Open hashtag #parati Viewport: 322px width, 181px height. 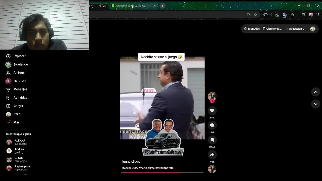pyautogui.click(x=168, y=168)
